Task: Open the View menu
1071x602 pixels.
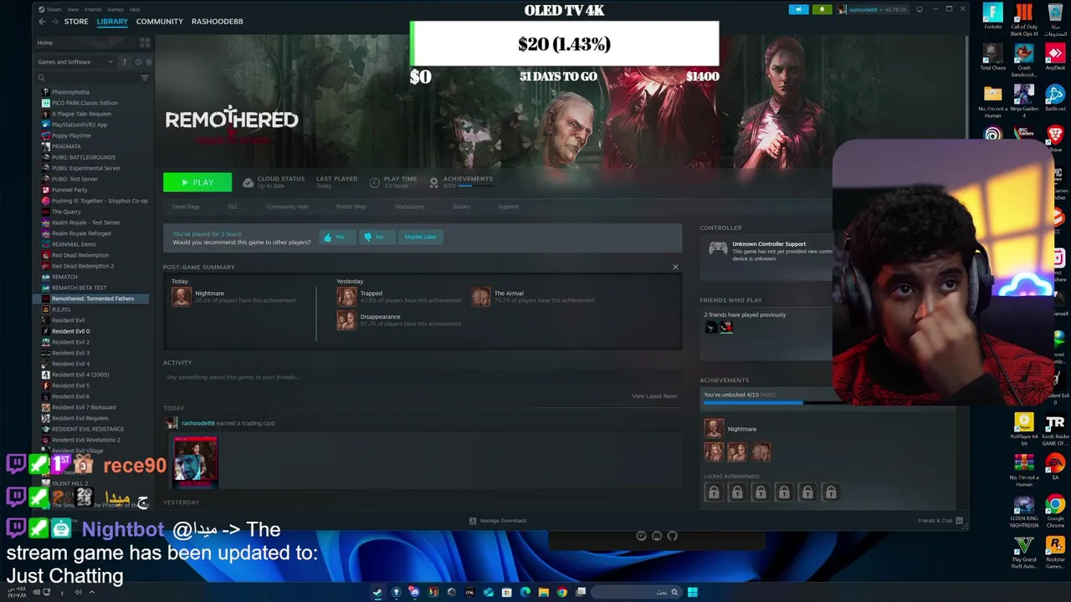Action: 73,9
